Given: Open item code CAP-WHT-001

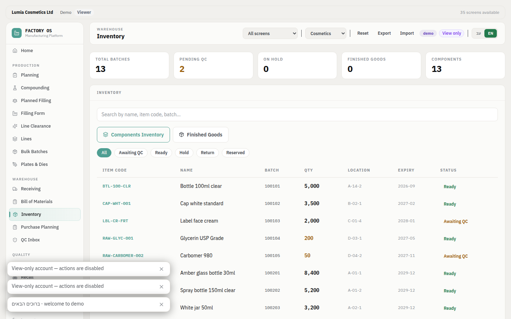Looking at the screenshot, I should click(117, 203).
